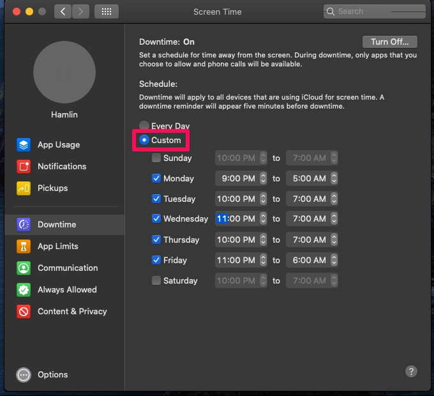
Task: Click the yellow minimize window button
Action: pyautogui.click(x=29, y=11)
